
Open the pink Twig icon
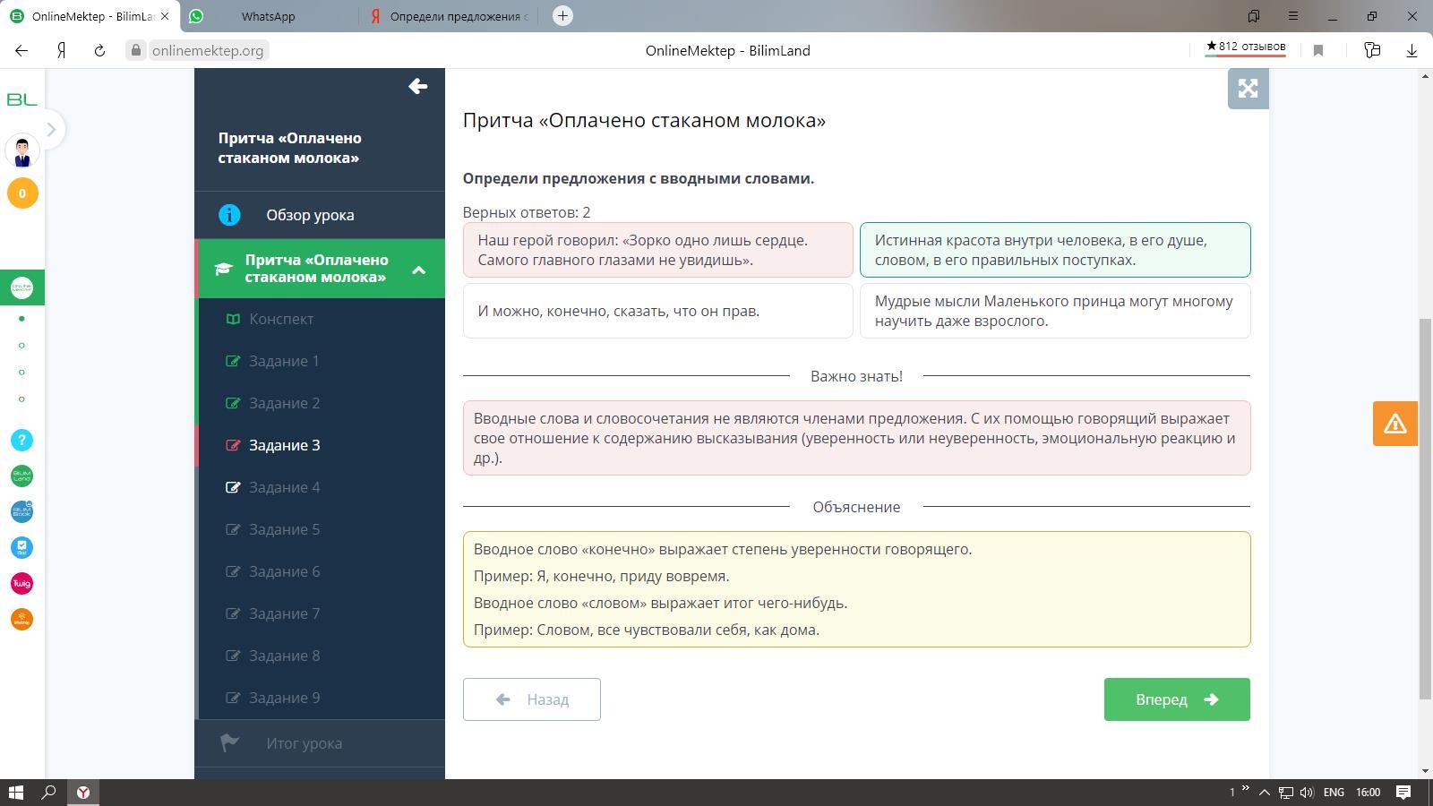coord(21,583)
